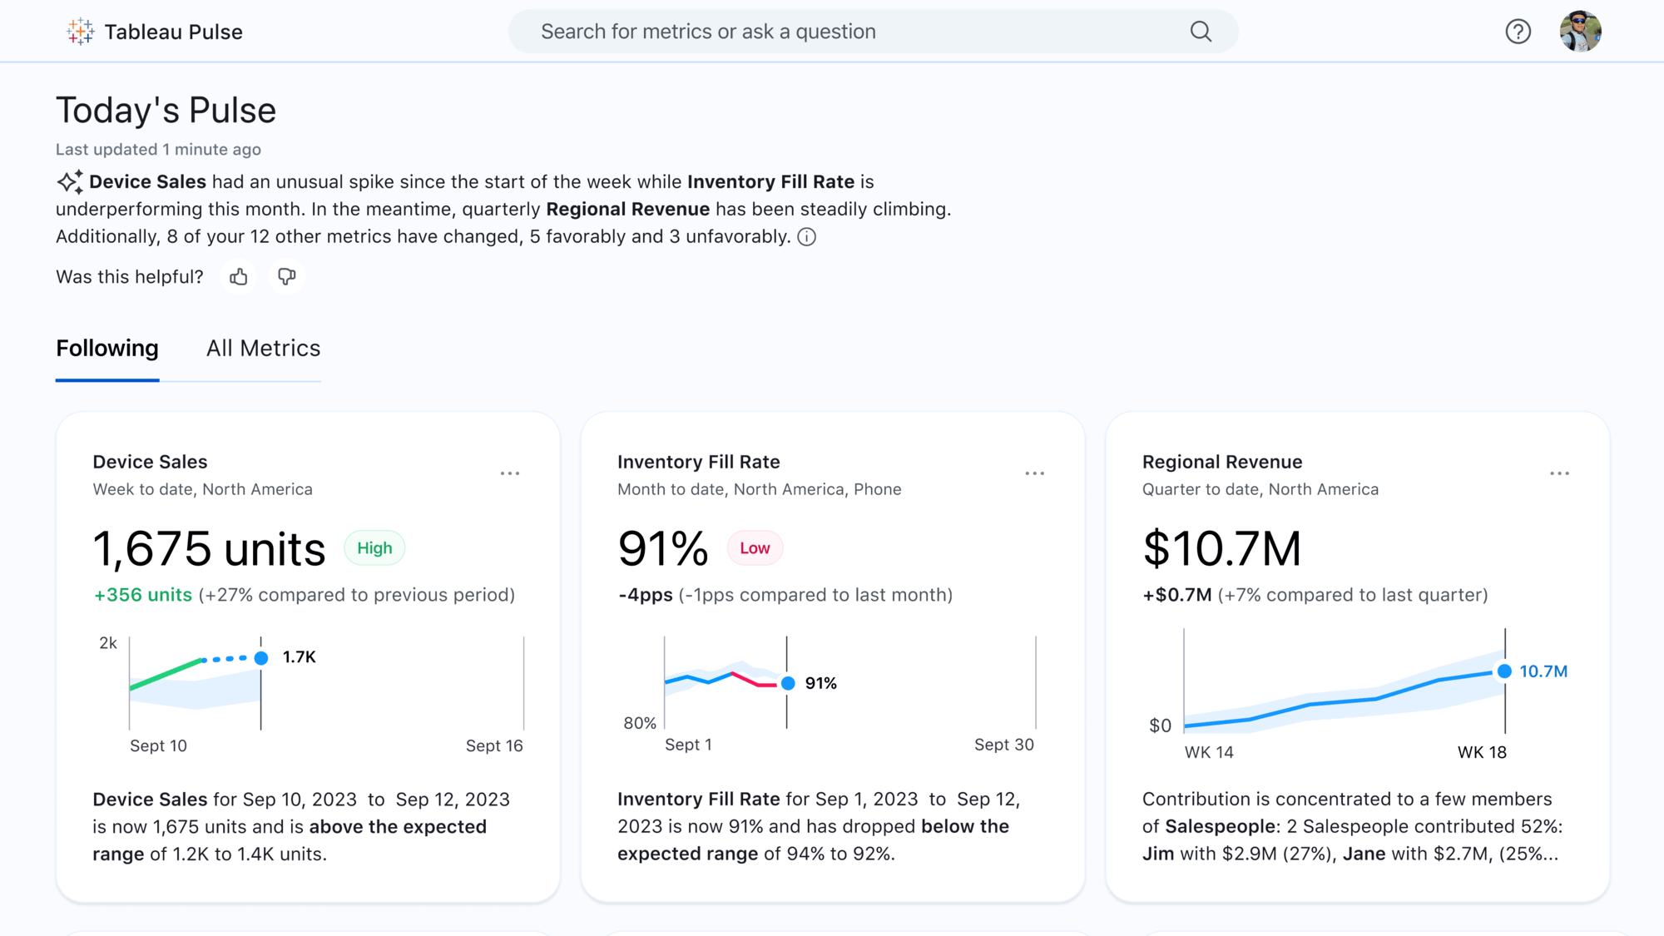The width and height of the screenshot is (1664, 936).
Task: Click the Device Sales metric title
Action: click(150, 461)
